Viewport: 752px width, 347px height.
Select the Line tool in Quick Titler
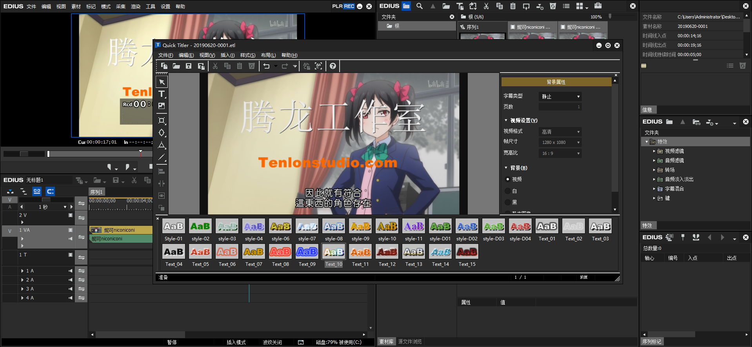point(162,157)
